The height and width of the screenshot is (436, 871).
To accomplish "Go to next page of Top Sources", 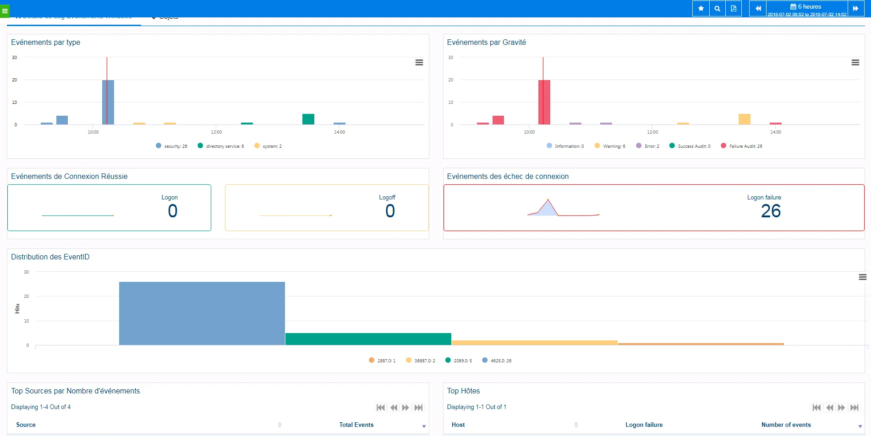I will pyautogui.click(x=405, y=408).
